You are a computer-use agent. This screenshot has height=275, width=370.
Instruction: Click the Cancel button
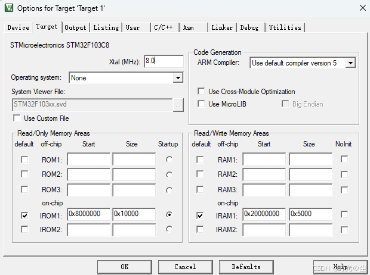click(x=185, y=267)
